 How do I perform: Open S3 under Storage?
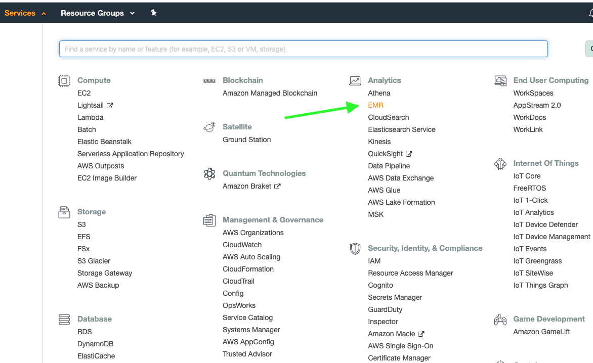click(x=81, y=225)
